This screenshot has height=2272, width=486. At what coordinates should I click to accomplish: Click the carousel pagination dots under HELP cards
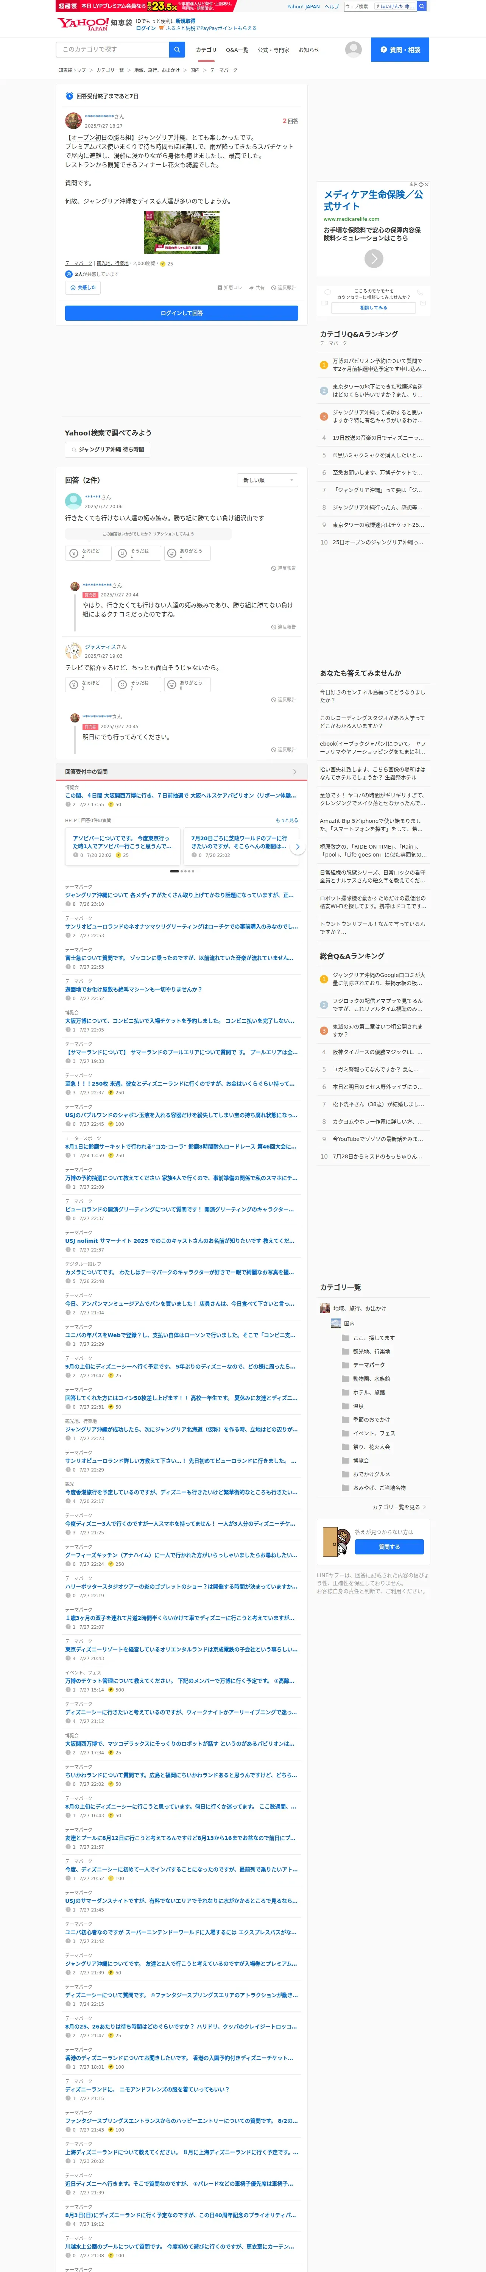[182, 871]
